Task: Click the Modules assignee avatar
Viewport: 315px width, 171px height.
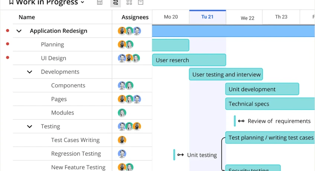Action: (122, 113)
